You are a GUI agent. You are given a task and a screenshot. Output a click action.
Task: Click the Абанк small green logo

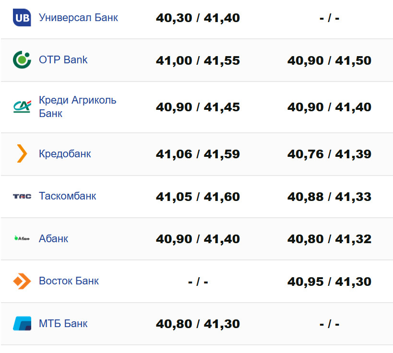click(22, 238)
